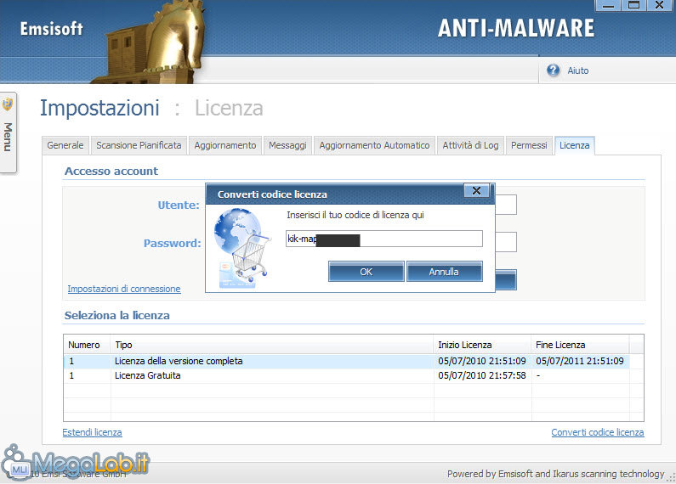This screenshot has width=676, height=484.
Task: Select the Licenza tab
Action: point(574,145)
